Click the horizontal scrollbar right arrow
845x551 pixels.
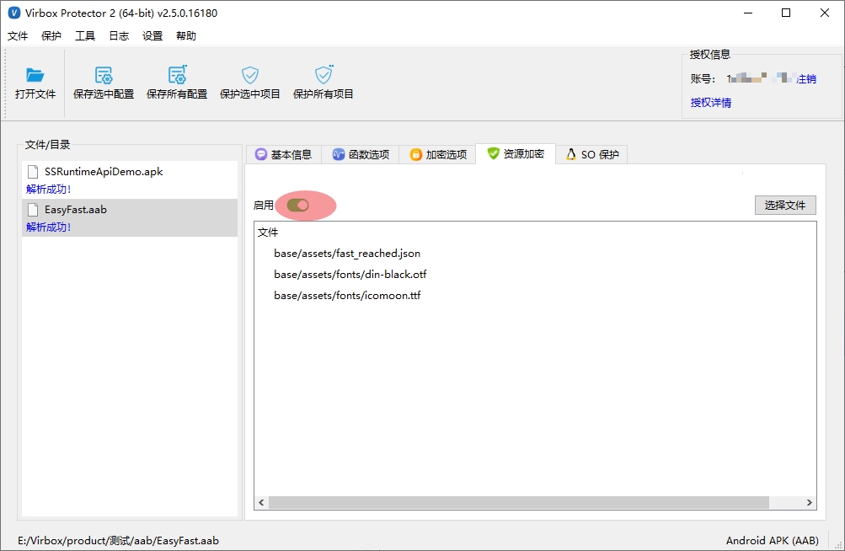[810, 502]
